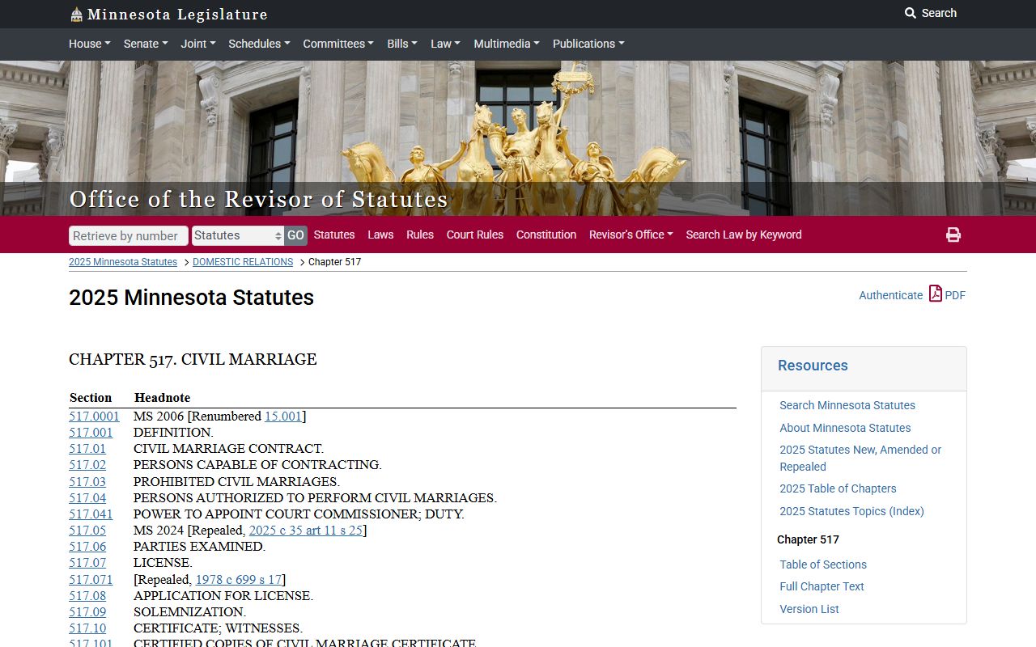This screenshot has height=647, width=1036.
Task: Open Rules in the red navigation bar
Action: pos(420,235)
